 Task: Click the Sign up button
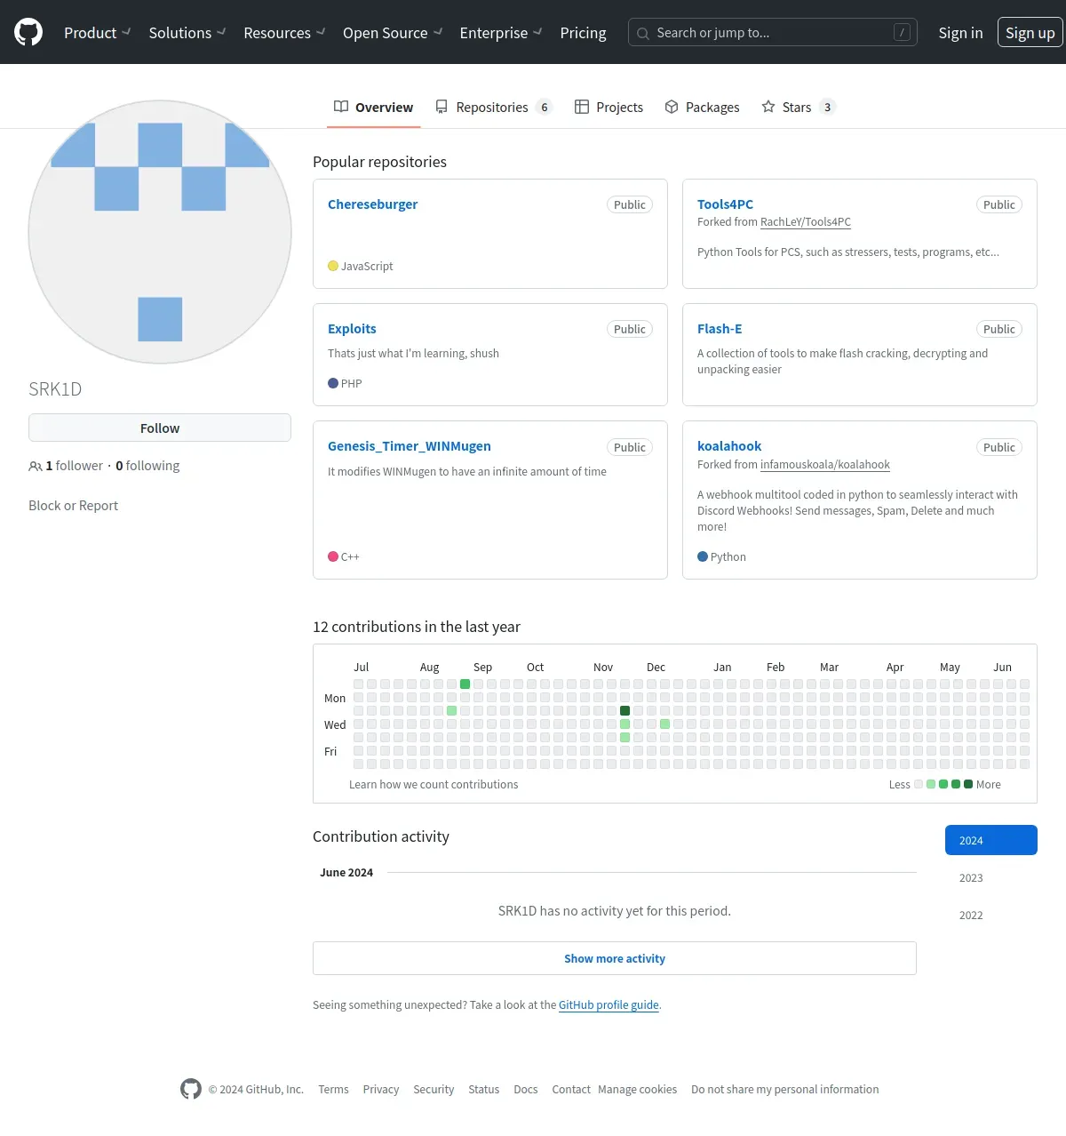[x=1030, y=33]
